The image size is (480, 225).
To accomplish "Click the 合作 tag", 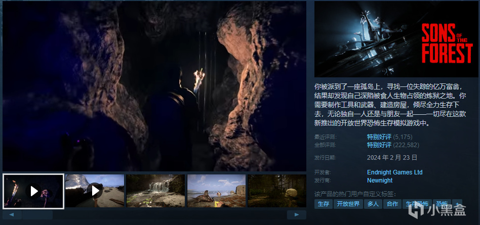I will click(x=392, y=204).
